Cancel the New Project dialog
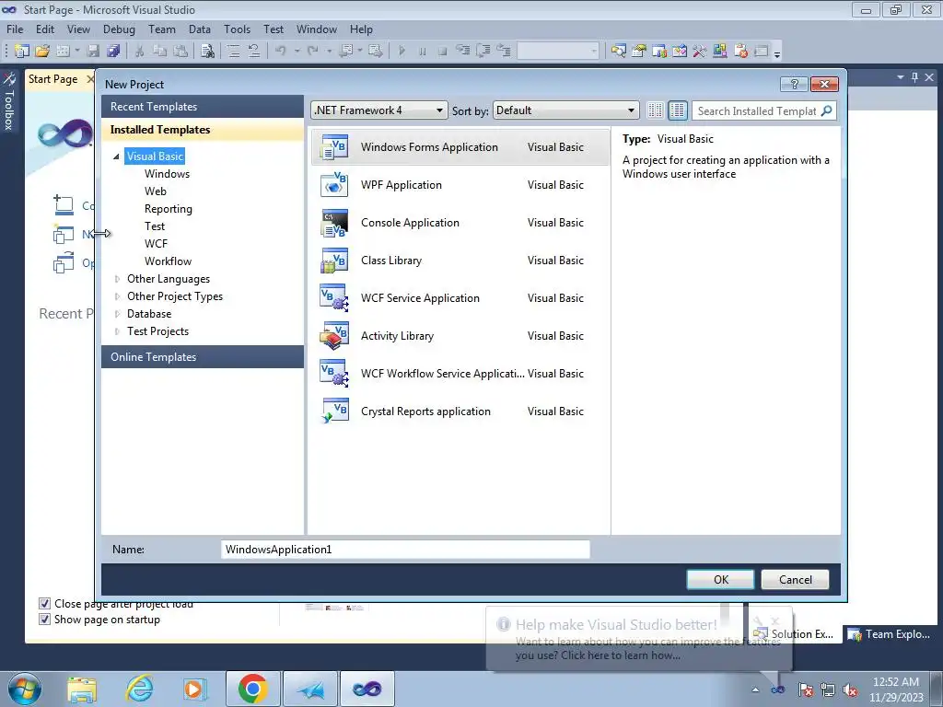Image resolution: width=943 pixels, height=707 pixels. 795,580
